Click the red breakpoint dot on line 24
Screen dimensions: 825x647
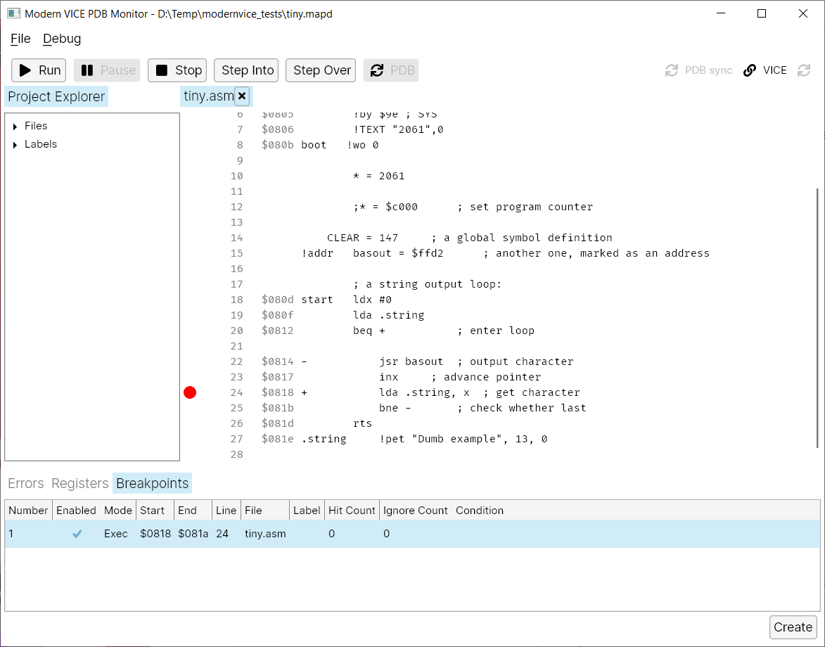point(190,392)
